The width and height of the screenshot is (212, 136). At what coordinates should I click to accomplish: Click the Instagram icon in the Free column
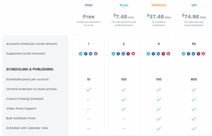(x=96, y=54)
